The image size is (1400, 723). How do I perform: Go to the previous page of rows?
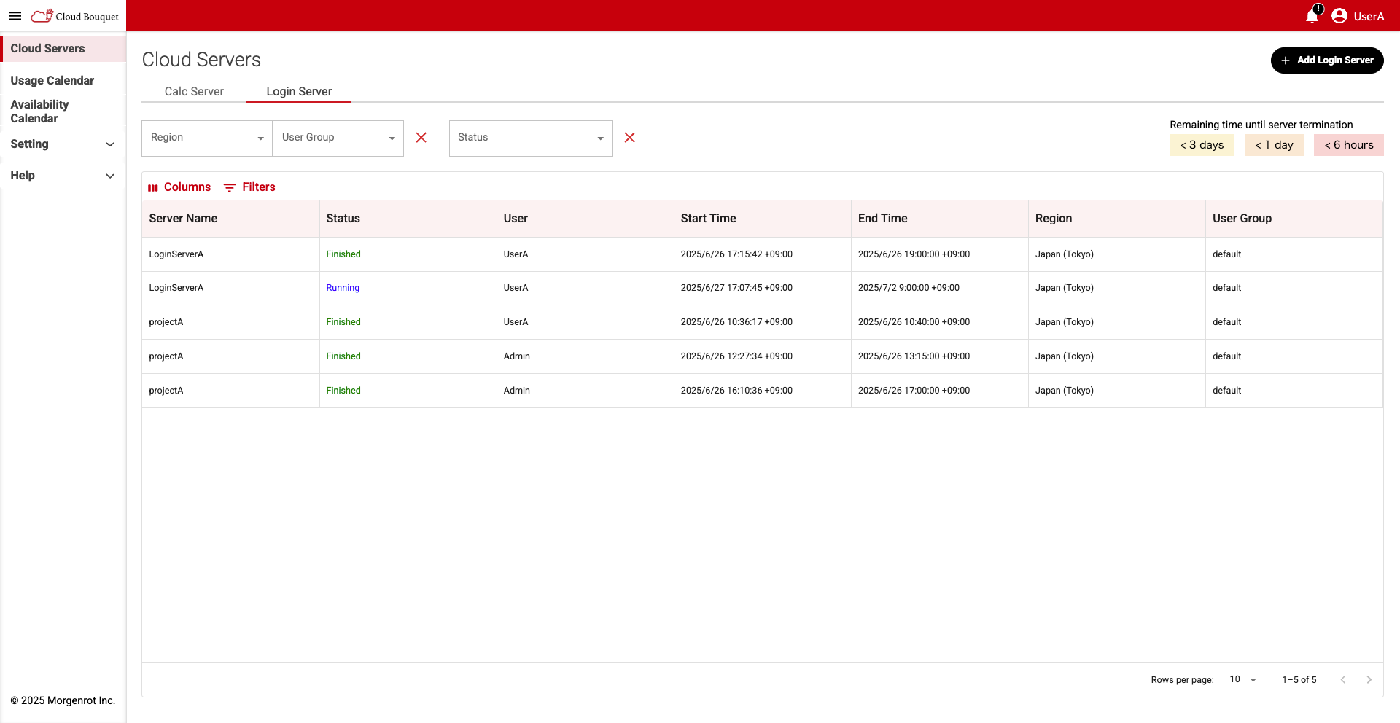coord(1343,679)
